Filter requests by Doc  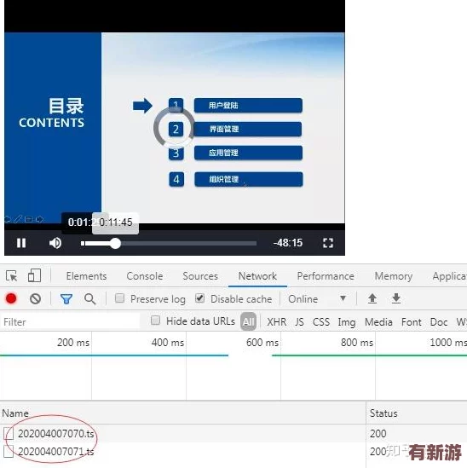pyautogui.click(x=439, y=322)
